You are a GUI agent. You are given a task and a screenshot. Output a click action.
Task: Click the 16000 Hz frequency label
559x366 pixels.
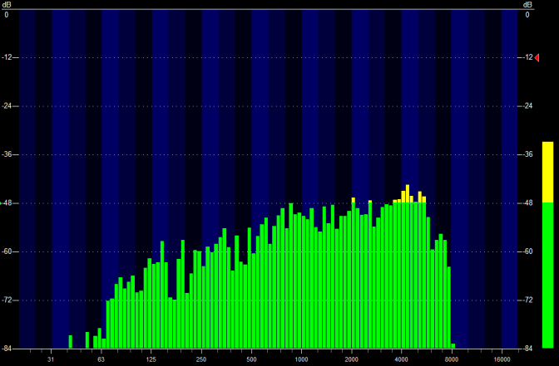[502, 359]
